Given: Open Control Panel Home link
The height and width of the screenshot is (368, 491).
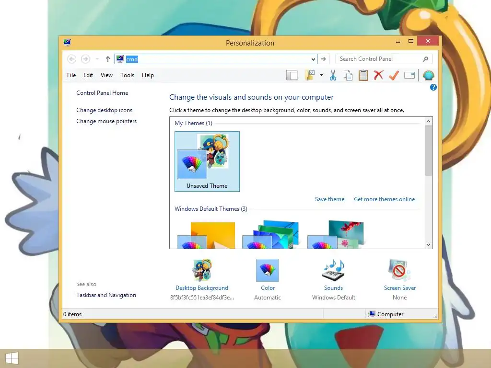Looking at the screenshot, I should (102, 93).
